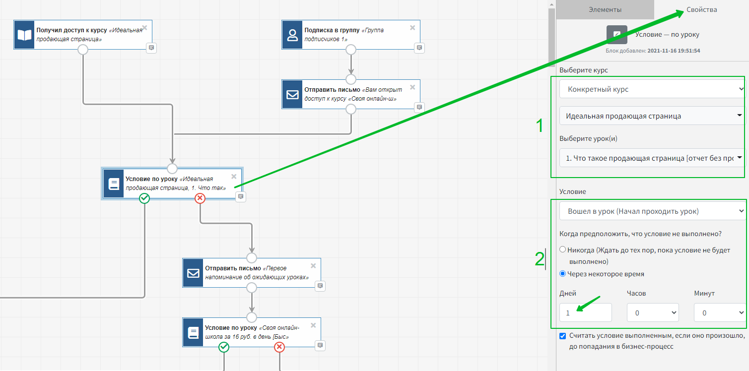Click the 'Дней' days input field

click(585, 312)
